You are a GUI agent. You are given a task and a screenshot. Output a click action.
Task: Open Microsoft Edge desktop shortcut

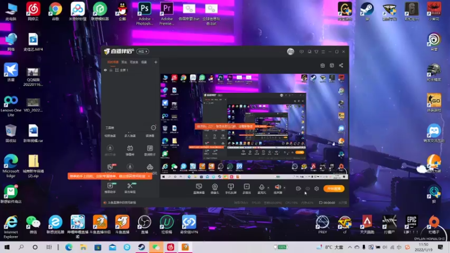click(11, 166)
